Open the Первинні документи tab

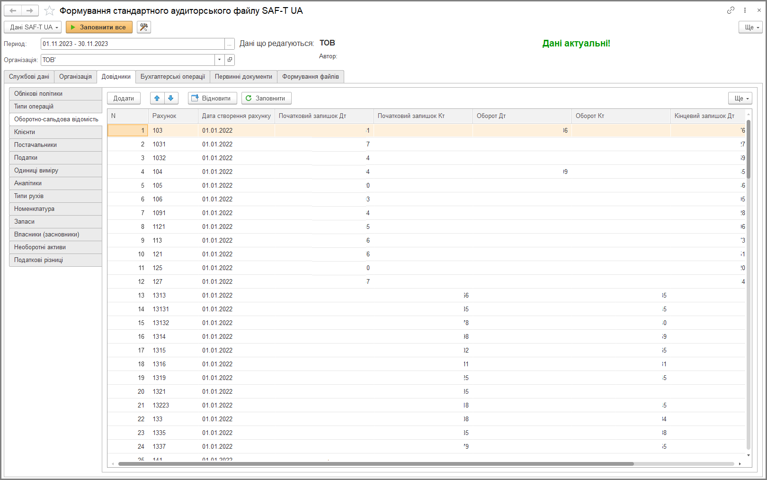pyautogui.click(x=243, y=77)
